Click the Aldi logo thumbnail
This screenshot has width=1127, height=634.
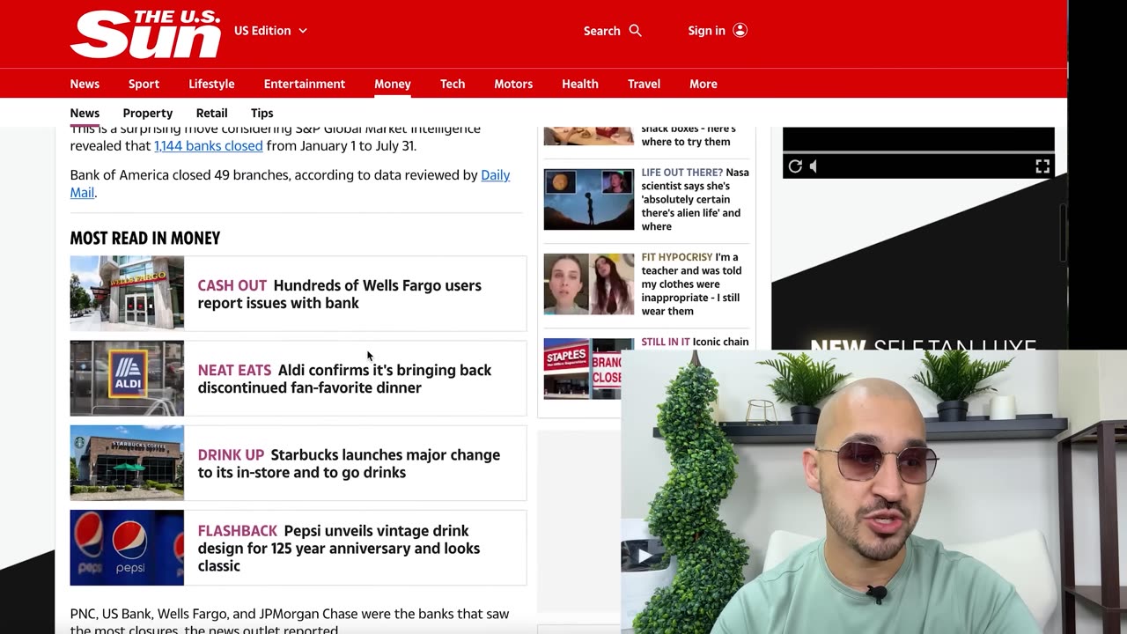127,378
